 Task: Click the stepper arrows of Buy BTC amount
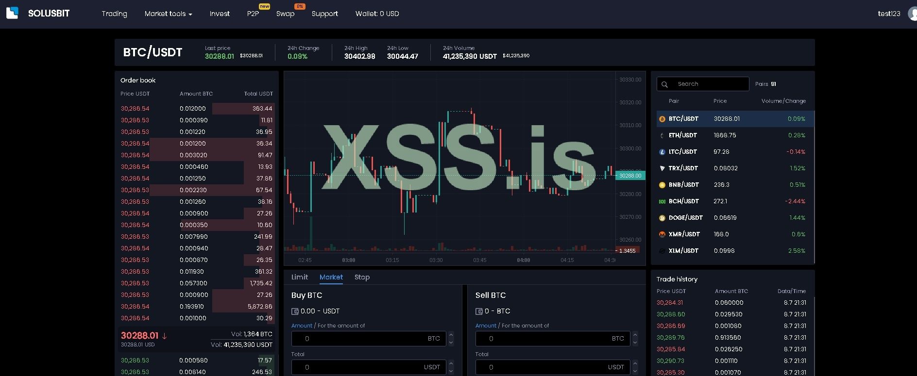(x=451, y=339)
